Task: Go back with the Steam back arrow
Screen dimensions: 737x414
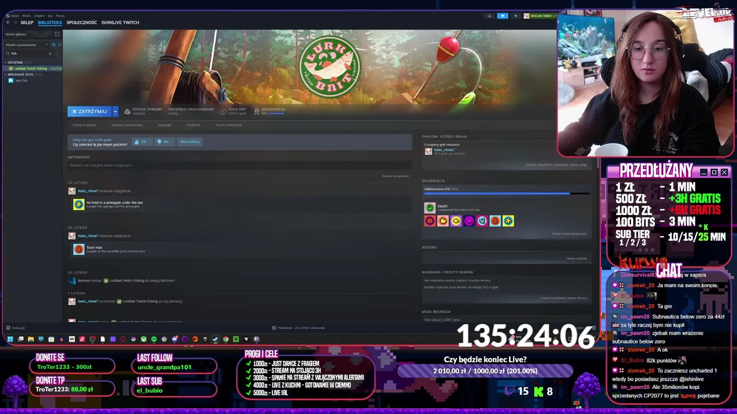Action: click(x=8, y=22)
